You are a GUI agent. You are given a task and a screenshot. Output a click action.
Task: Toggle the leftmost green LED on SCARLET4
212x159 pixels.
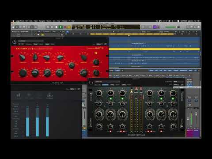[x=111, y=98]
